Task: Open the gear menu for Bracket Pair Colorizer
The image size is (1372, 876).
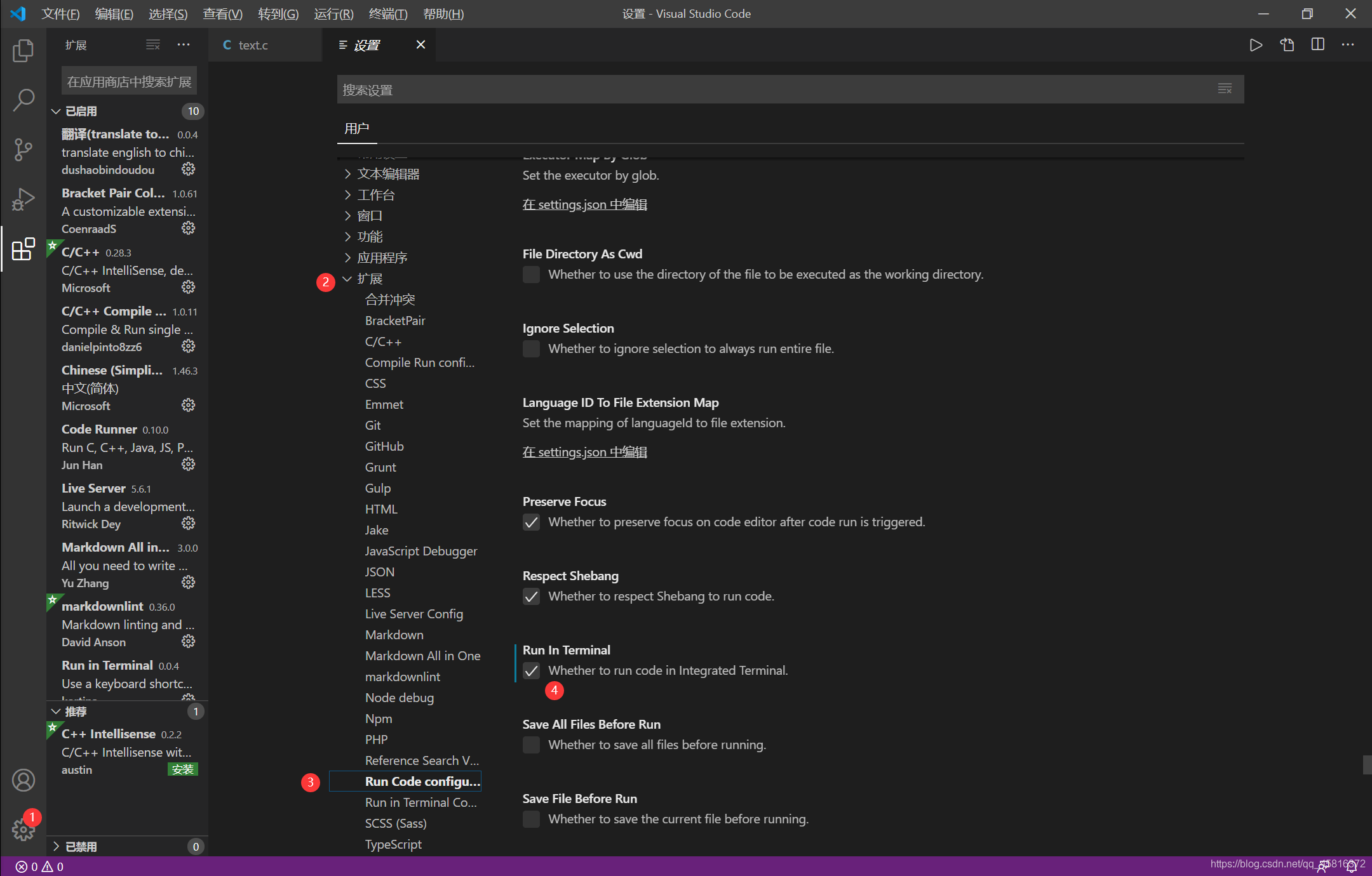Action: pyautogui.click(x=189, y=228)
